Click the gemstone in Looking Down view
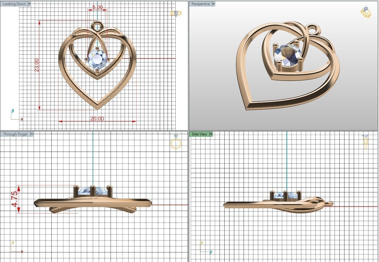Image resolution: width=379 pixels, height=262 pixels. 97,59
